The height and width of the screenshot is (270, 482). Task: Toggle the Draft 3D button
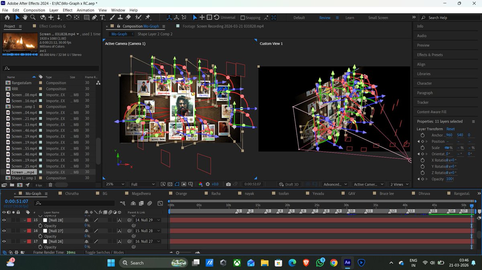pos(290,184)
